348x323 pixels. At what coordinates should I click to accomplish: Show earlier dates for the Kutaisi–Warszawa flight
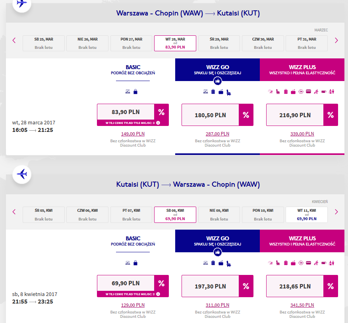coord(14,212)
